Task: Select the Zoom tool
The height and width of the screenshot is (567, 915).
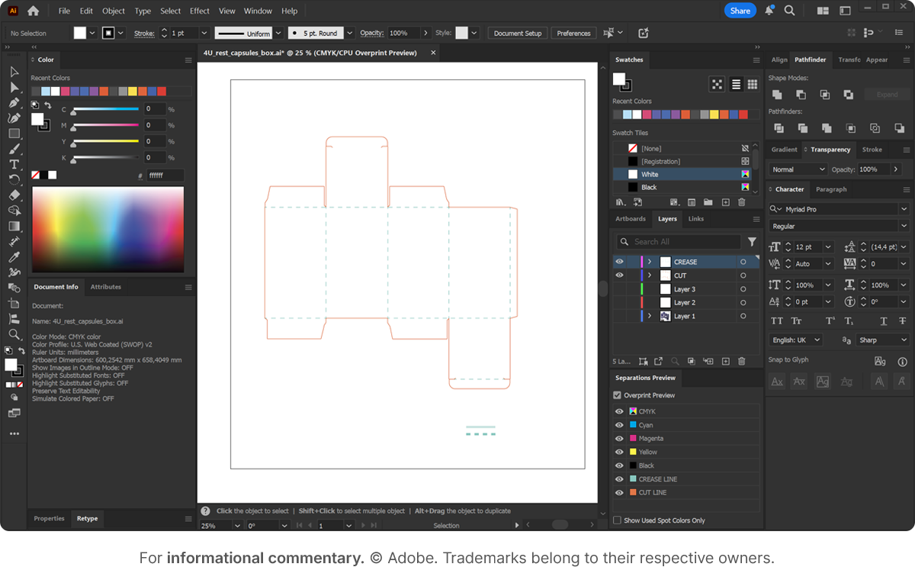Action: 14,334
